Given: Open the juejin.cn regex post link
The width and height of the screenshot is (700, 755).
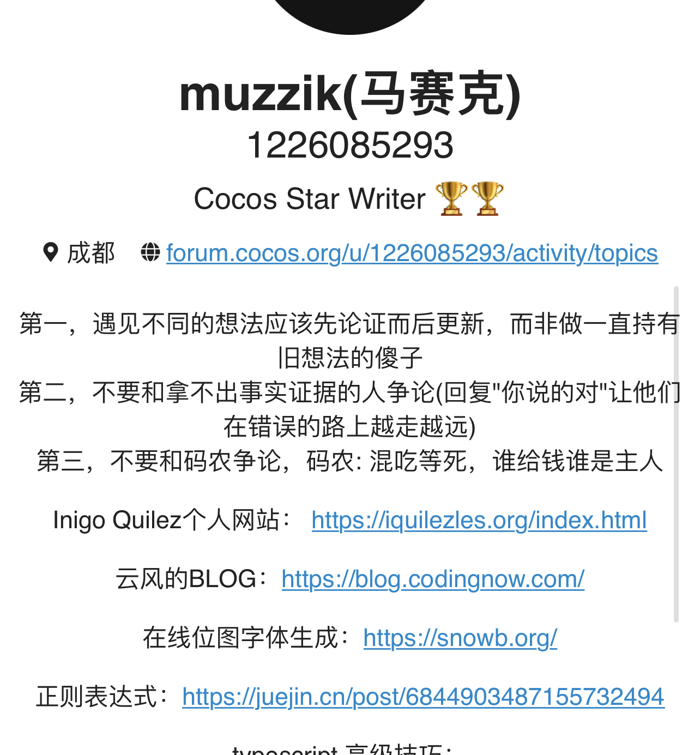Looking at the screenshot, I should coord(423,697).
